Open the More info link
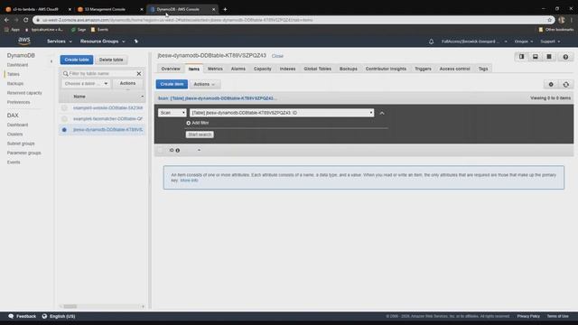 (x=189, y=181)
